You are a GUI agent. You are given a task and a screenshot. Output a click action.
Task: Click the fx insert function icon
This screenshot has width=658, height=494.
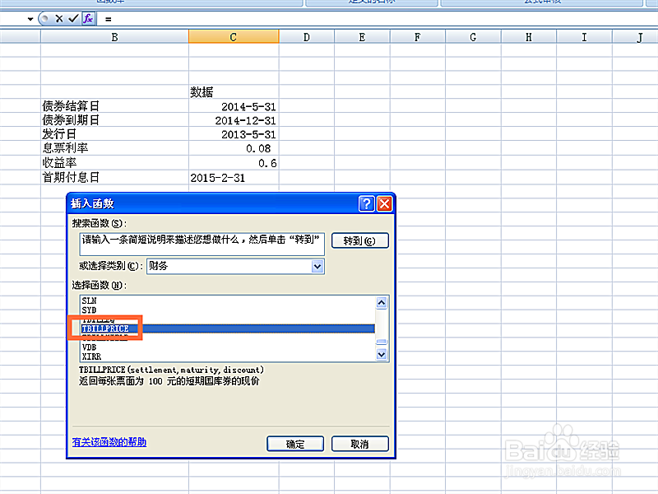pos(88,19)
